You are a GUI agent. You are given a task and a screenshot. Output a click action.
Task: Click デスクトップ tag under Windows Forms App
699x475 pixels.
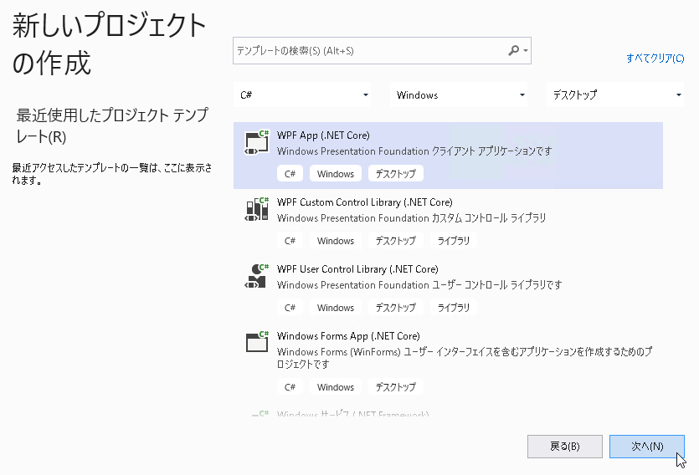396,387
